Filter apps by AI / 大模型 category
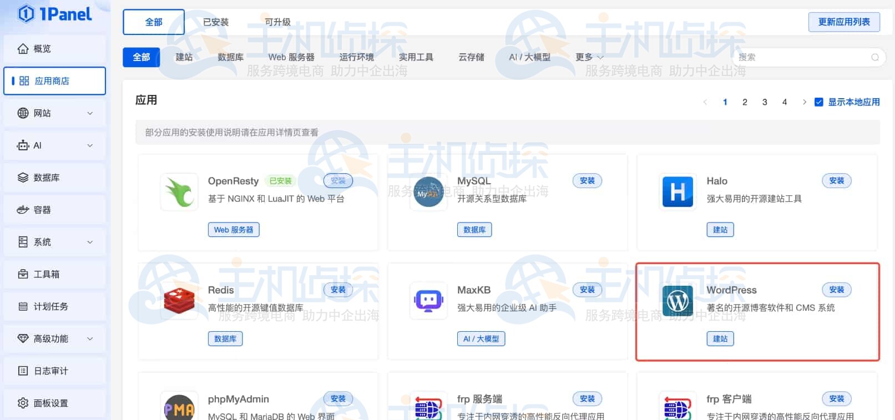895x420 pixels. pyautogui.click(x=530, y=57)
